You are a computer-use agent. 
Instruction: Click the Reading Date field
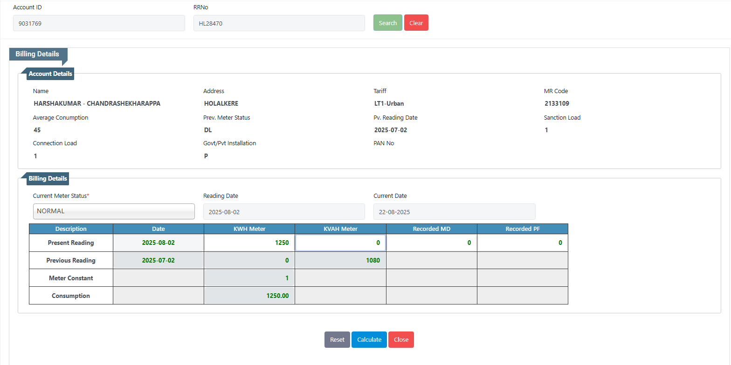[284, 212]
